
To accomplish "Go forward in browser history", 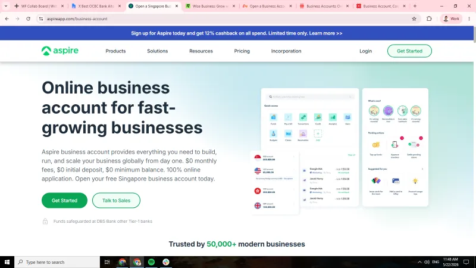I will click(17, 19).
